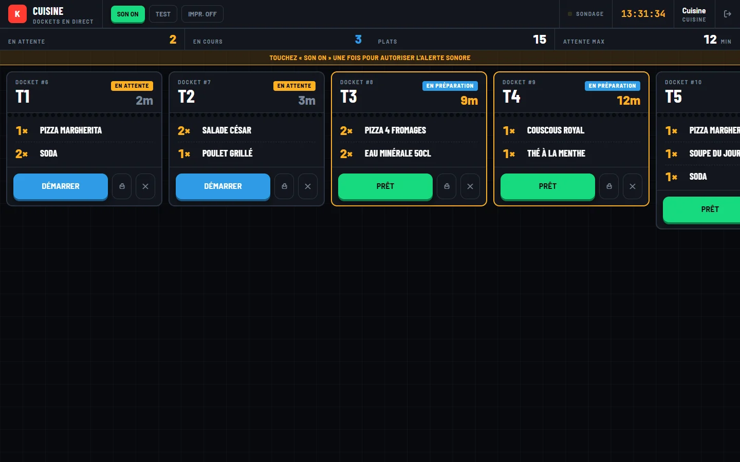Dismiss docket T2 using X icon
Screen dimensions: 740x462
pyautogui.click(x=308, y=186)
